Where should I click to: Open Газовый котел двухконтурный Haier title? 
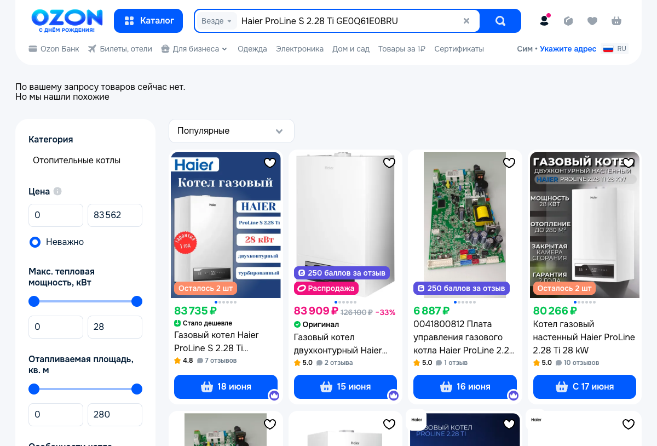[x=341, y=344]
